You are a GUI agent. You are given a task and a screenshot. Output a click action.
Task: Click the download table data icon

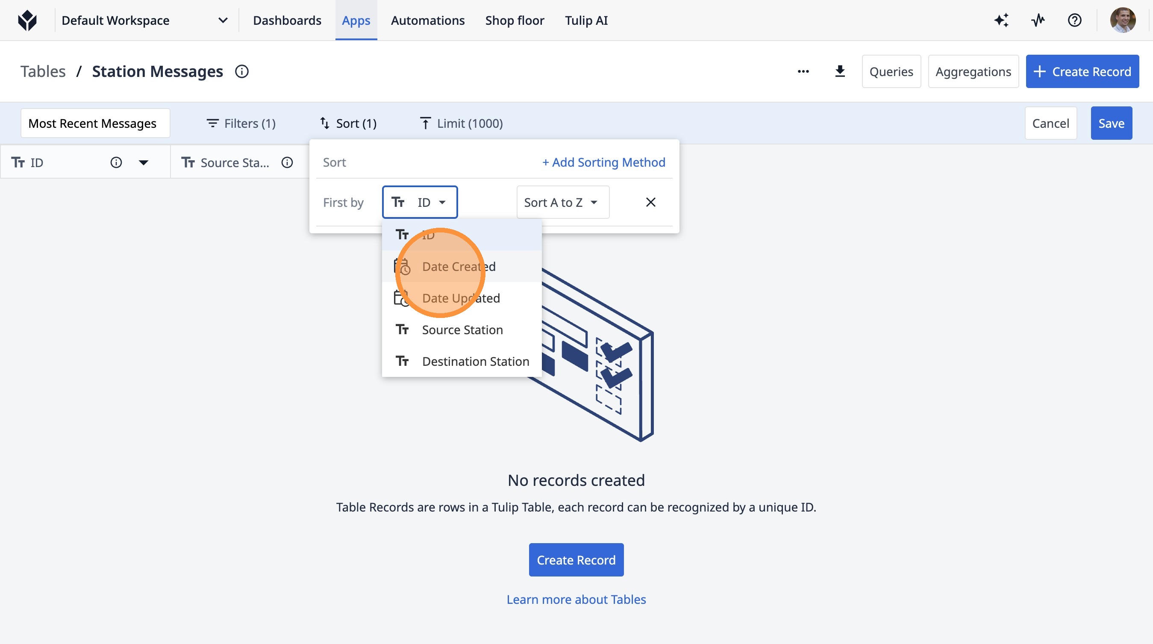840,72
